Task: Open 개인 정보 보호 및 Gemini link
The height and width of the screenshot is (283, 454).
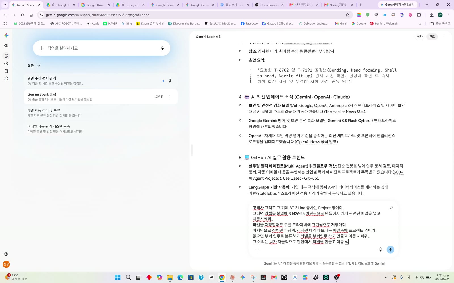Action: pyautogui.click(x=368, y=263)
